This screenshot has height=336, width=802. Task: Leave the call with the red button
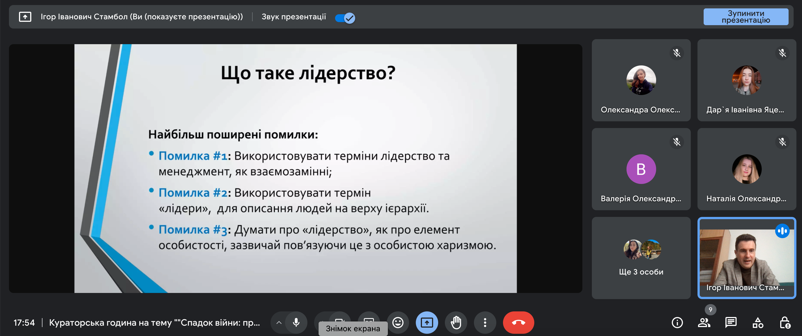click(x=518, y=322)
